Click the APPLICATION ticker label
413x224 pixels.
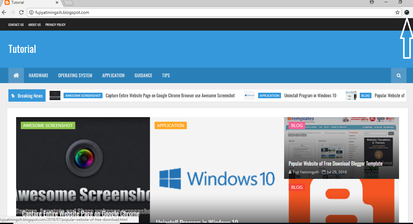pyautogui.click(x=270, y=96)
